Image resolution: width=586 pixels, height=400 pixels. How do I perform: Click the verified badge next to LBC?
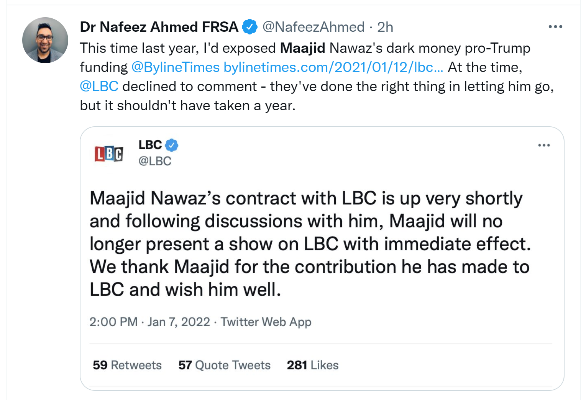172,145
